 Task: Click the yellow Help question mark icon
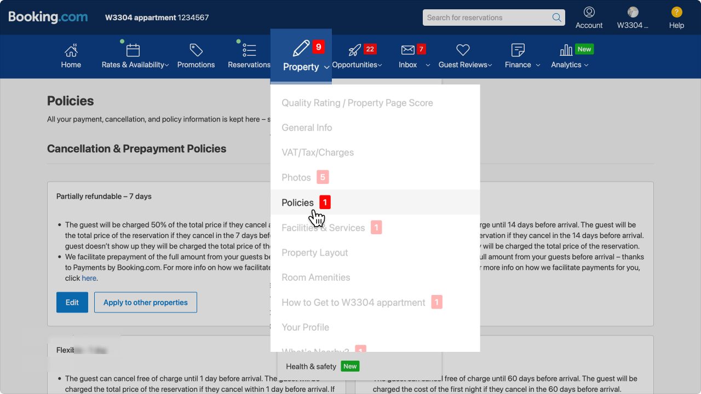(x=676, y=11)
